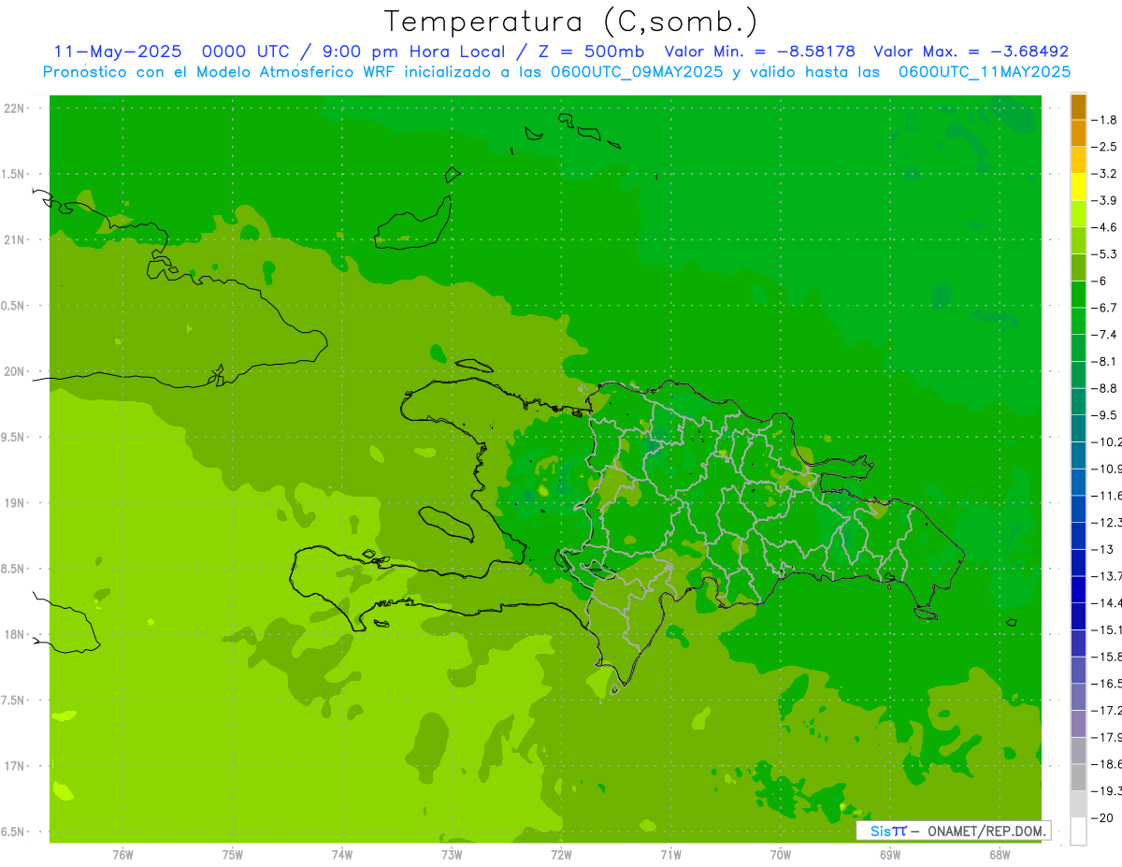Click the '70W' longitude axis label
1122x867 pixels.
click(x=781, y=853)
